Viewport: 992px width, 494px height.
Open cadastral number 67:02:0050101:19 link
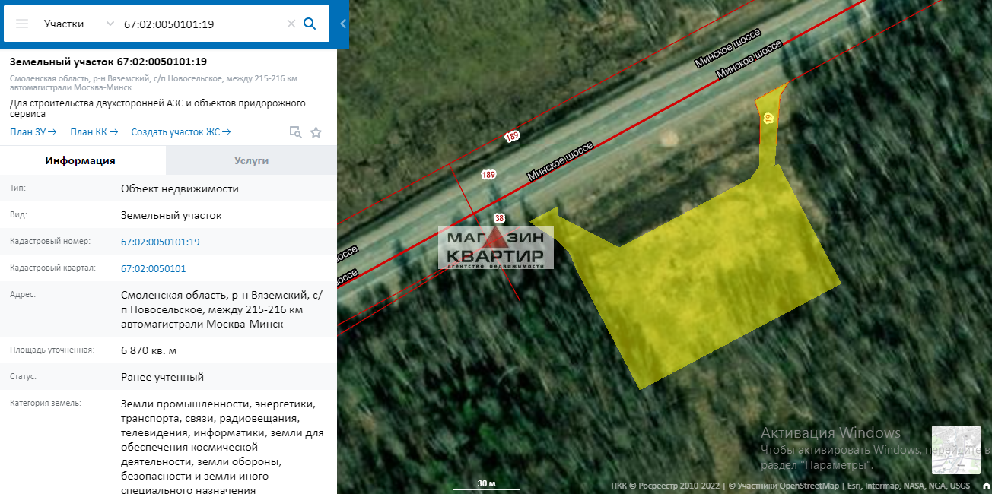coord(160,242)
